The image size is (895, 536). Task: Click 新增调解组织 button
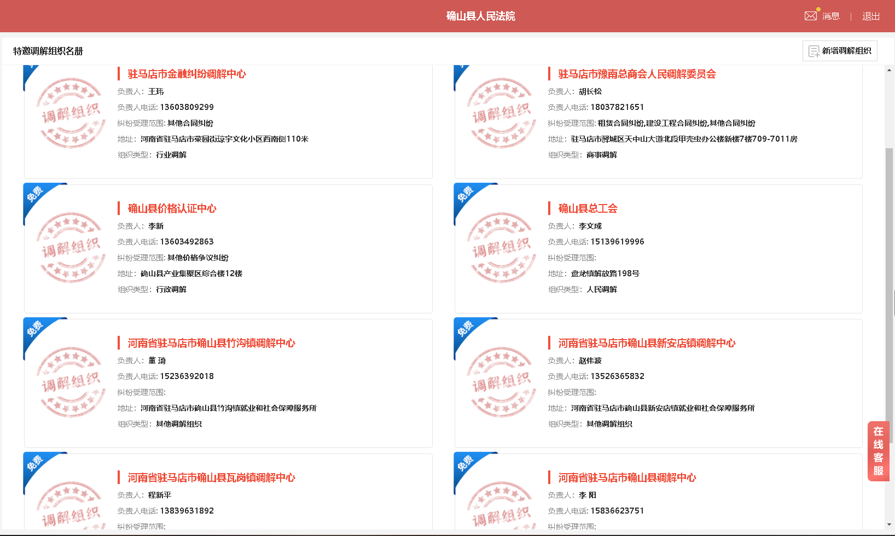coord(840,51)
